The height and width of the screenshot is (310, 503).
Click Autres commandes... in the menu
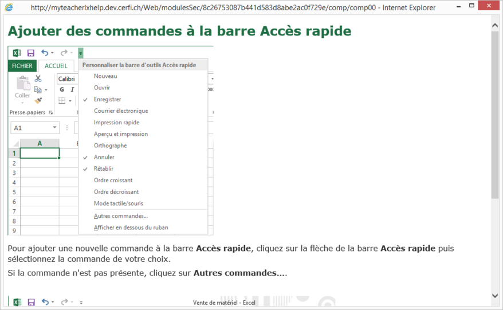click(121, 216)
